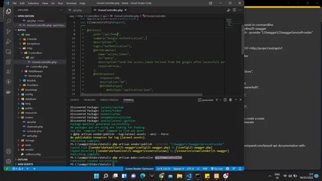The image size is (322, 181).
Task: Maximize the panel size with chevron up
Action: (236, 100)
